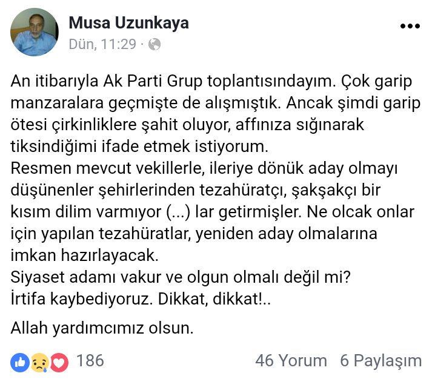Click the globe public privacy icon
The height and width of the screenshot is (379, 432).
(x=155, y=44)
